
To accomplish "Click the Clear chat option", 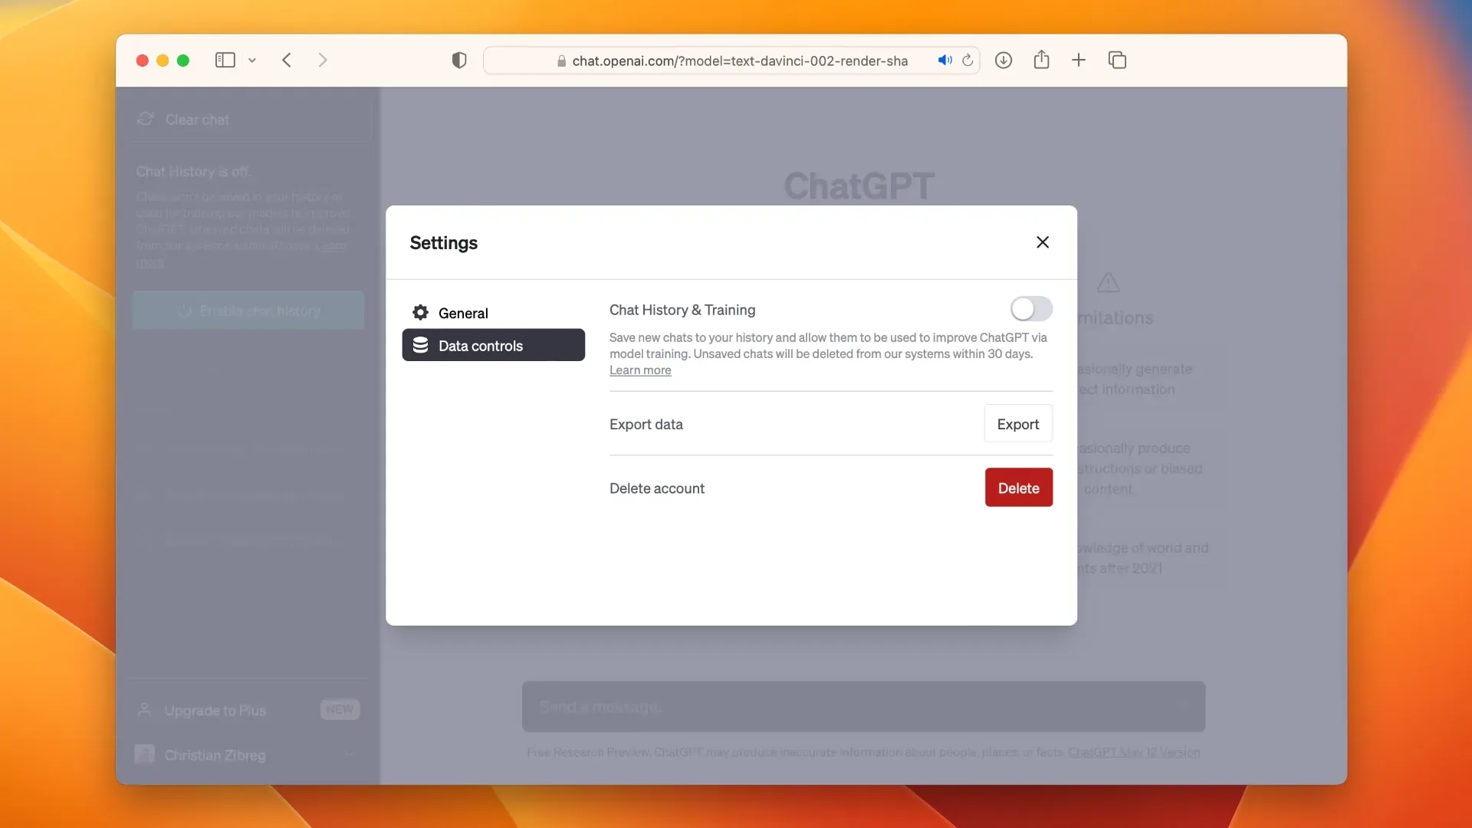I will [x=196, y=118].
